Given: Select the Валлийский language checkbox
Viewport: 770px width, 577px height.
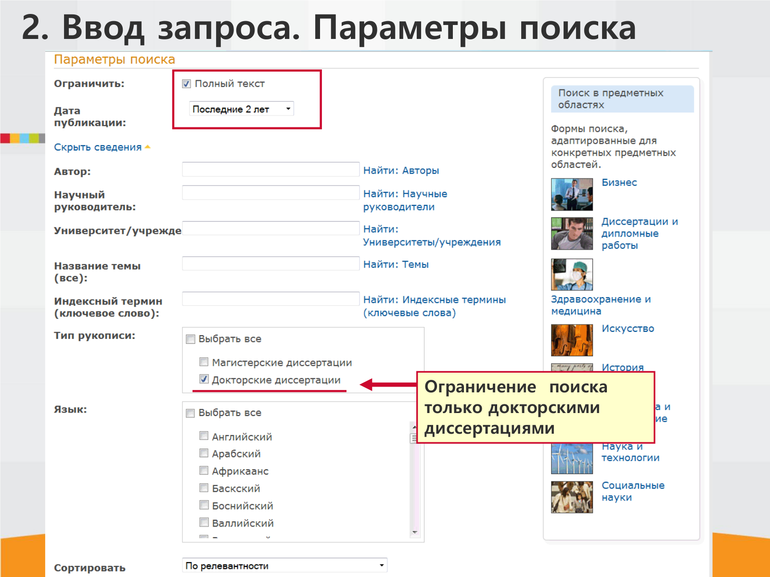Looking at the screenshot, I should coord(204,522).
